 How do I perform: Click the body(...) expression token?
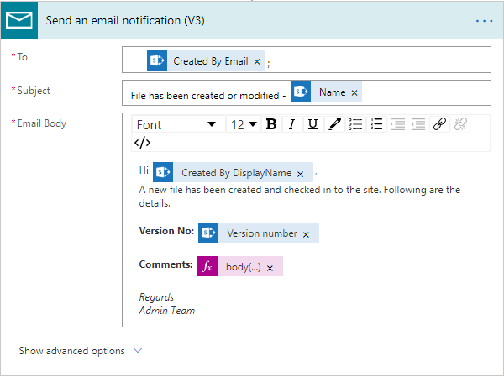tap(243, 267)
